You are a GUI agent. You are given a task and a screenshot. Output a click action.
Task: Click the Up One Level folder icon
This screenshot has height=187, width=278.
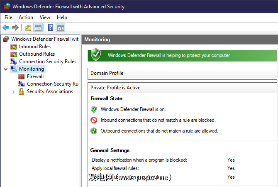(x=28, y=28)
